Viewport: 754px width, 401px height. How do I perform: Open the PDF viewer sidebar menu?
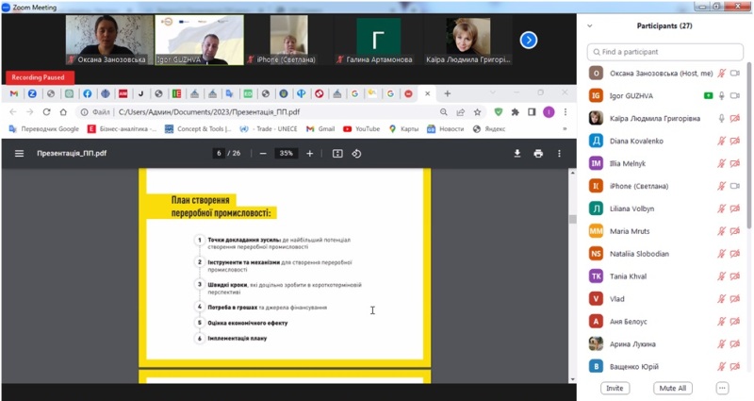pyautogui.click(x=19, y=154)
